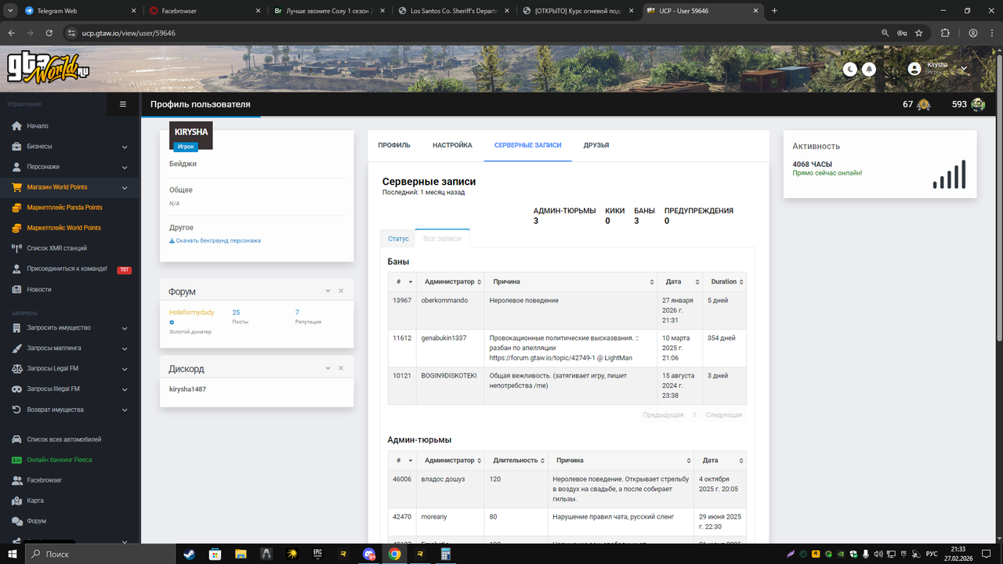Toggle dark mode moon icon in header

(x=850, y=69)
